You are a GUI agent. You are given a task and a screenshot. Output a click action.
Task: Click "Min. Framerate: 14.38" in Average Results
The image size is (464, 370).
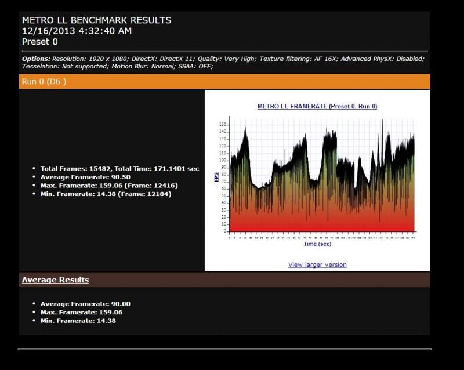[x=78, y=320]
